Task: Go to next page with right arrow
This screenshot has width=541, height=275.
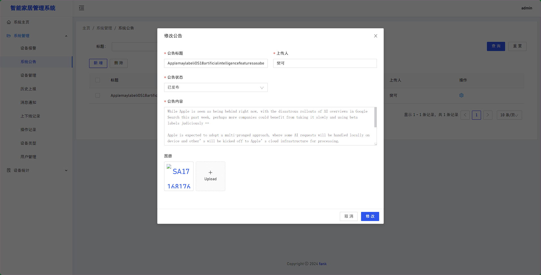Action: pyautogui.click(x=488, y=115)
